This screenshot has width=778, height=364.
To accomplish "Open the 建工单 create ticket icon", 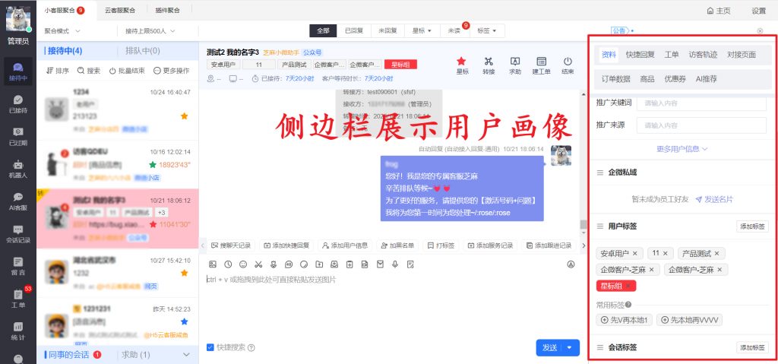I will [x=541, y=65].
